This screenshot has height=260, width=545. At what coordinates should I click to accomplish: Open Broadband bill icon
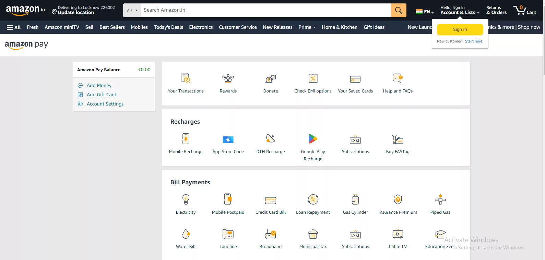click(x=271, y=234)
